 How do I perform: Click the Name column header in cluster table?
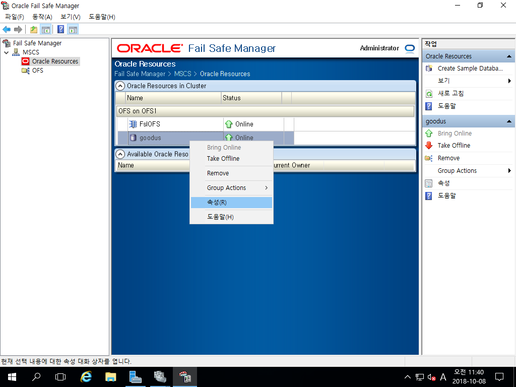click(173, 98)
